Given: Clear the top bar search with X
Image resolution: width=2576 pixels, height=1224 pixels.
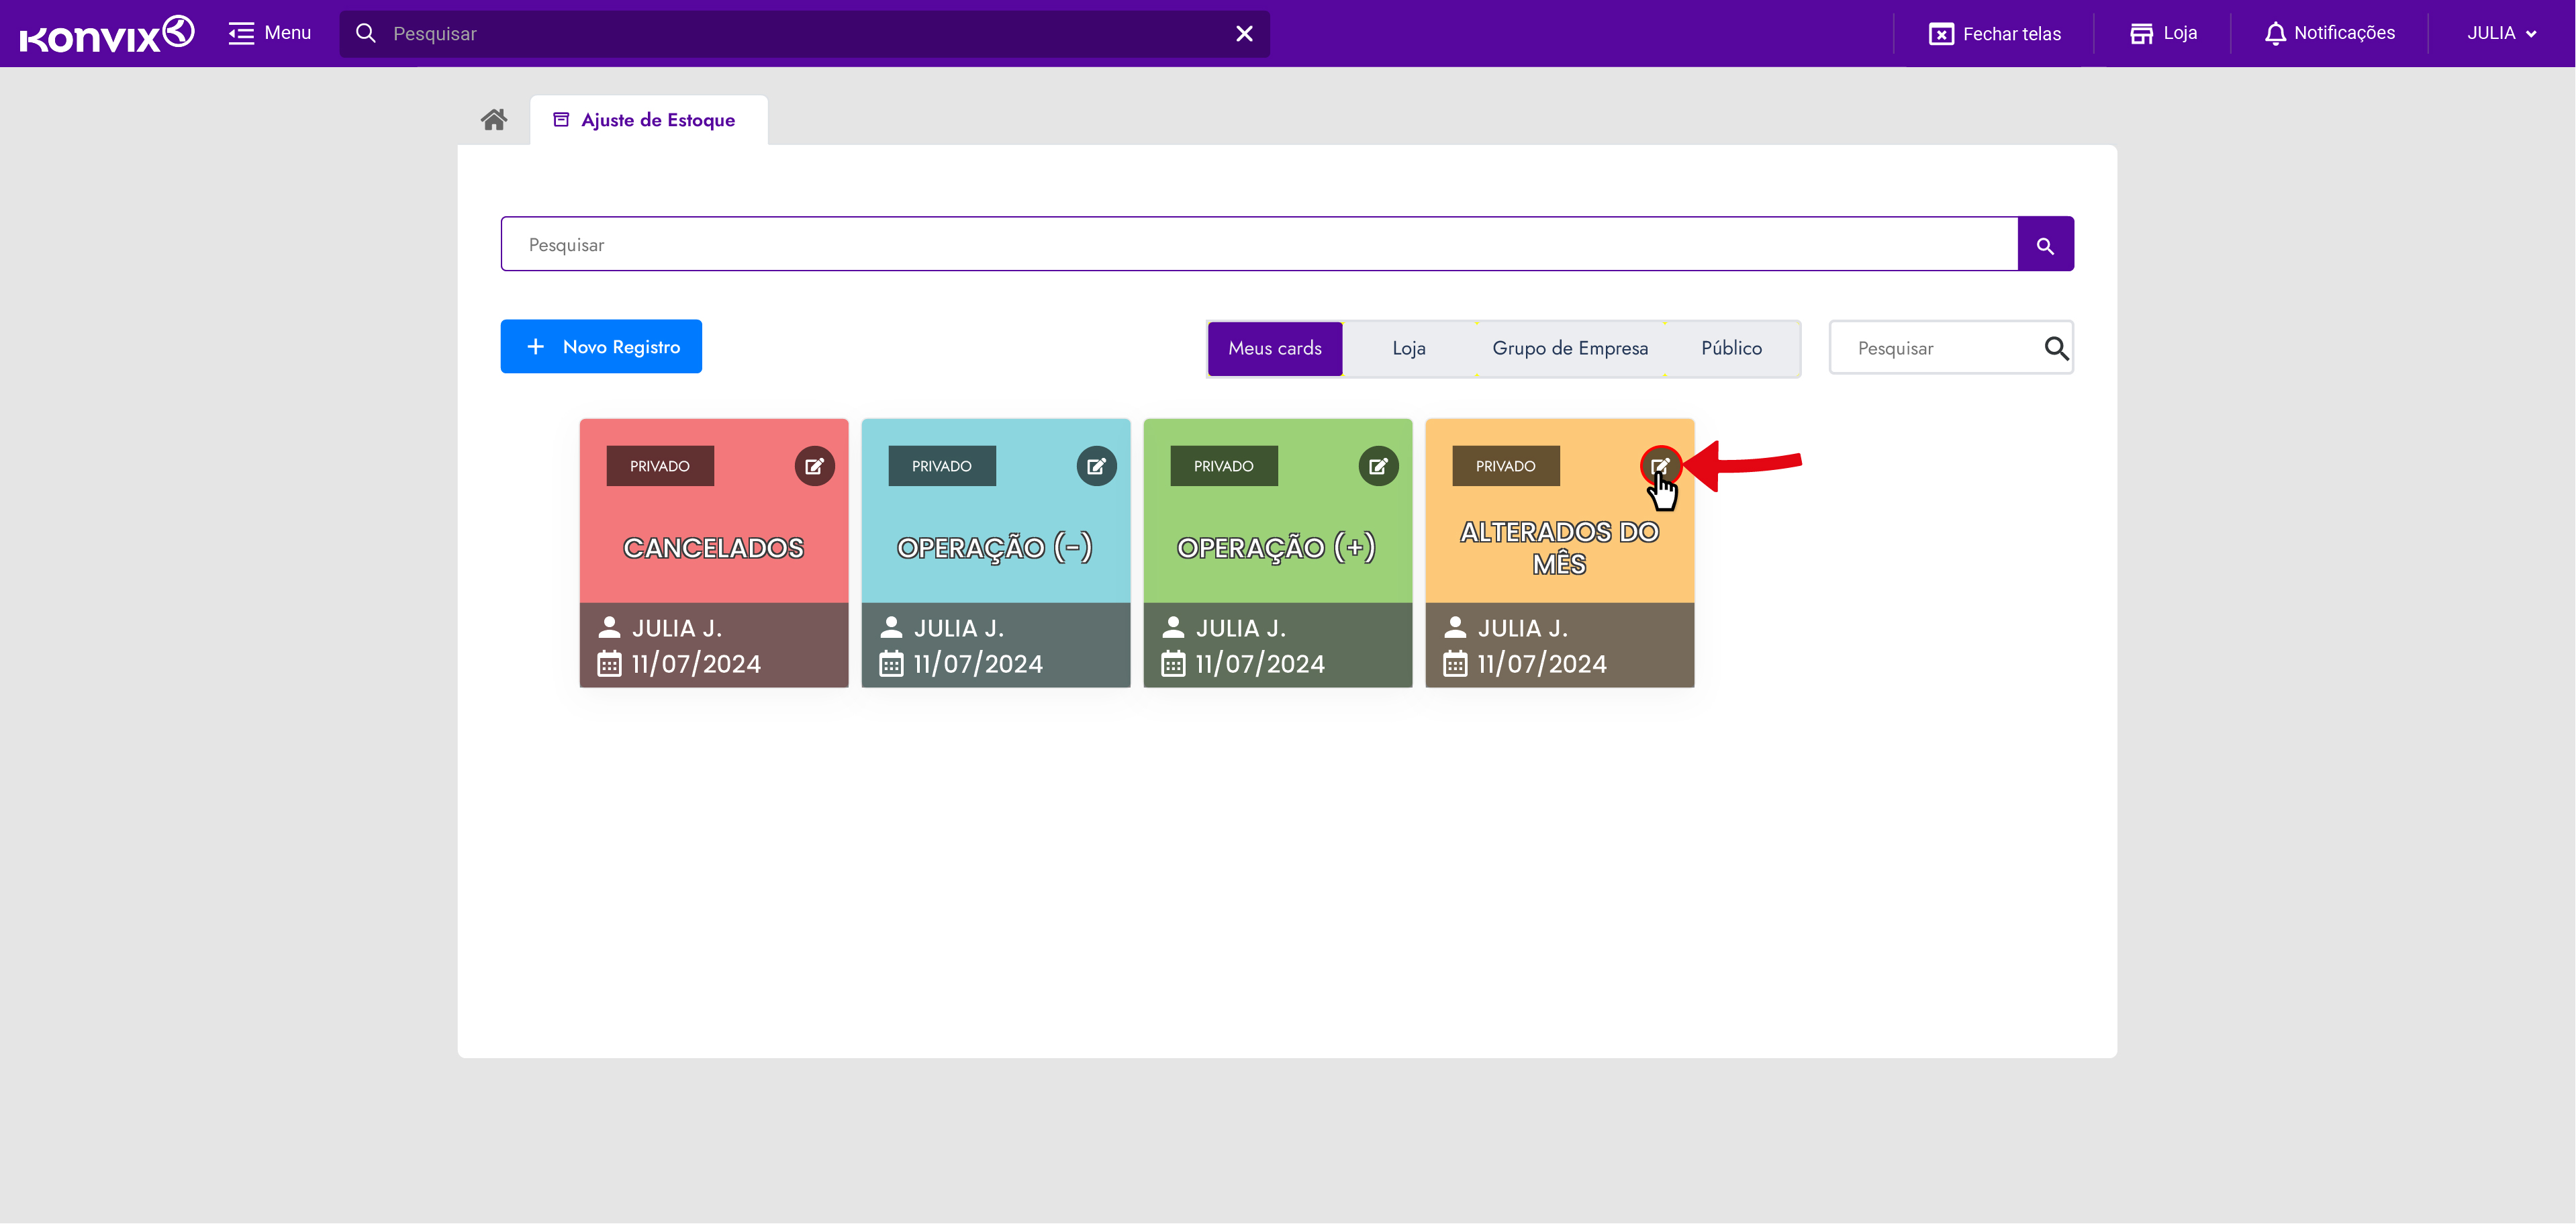Looking at the screenshot, I should [1244, 34].
